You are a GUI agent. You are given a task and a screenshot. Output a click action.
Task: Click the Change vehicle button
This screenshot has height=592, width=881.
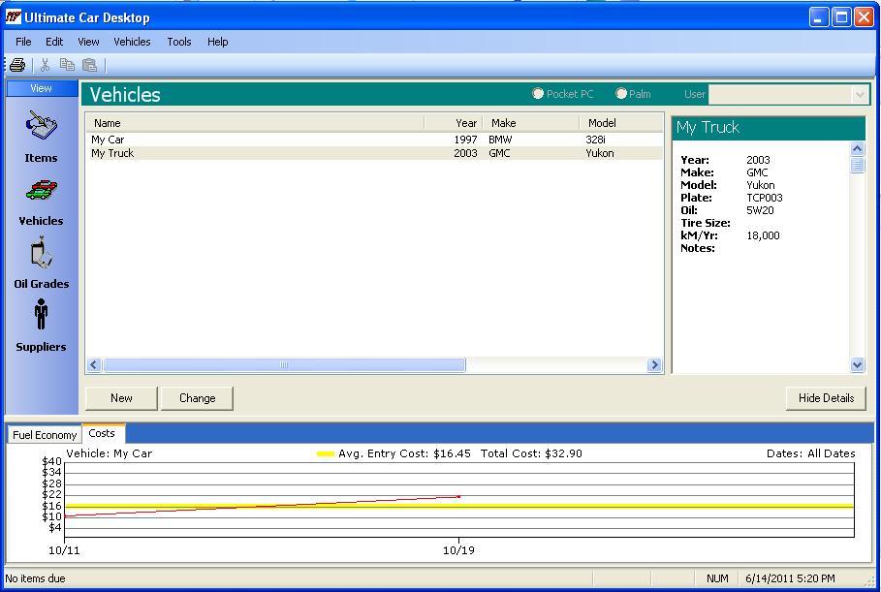pyautogui.click(x=197, y=398)
